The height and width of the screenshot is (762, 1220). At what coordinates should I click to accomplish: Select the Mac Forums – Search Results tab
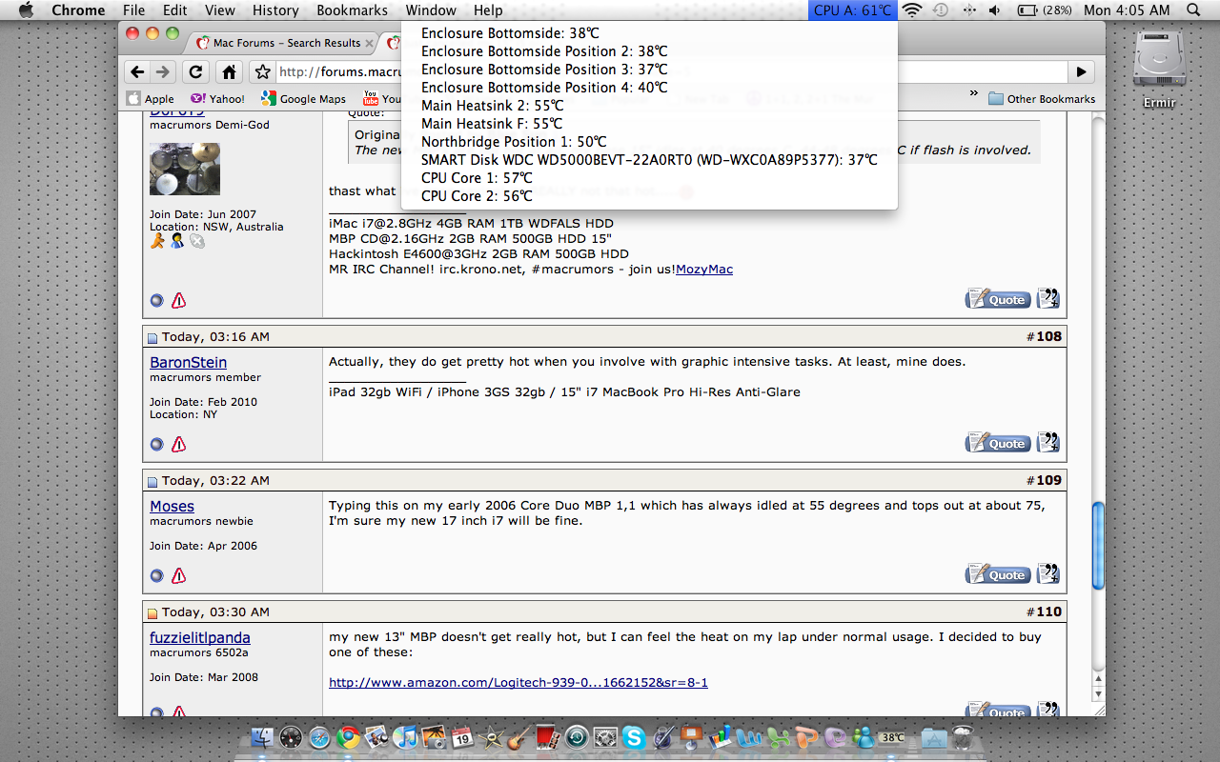click(283, 43)
